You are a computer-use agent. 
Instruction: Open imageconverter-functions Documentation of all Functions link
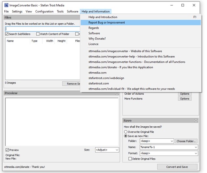pyautogui.click(x=141, y=62)
